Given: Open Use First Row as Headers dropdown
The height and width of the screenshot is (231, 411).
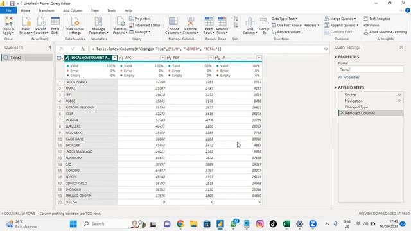Looking at the screenshot, I should (x=295, y=25).
